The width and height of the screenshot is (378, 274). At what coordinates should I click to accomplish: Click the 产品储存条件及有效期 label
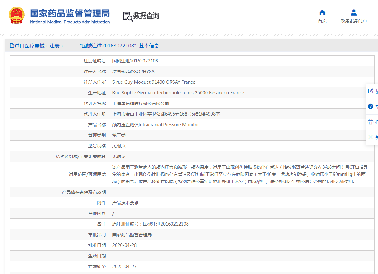tap(84, 192)
